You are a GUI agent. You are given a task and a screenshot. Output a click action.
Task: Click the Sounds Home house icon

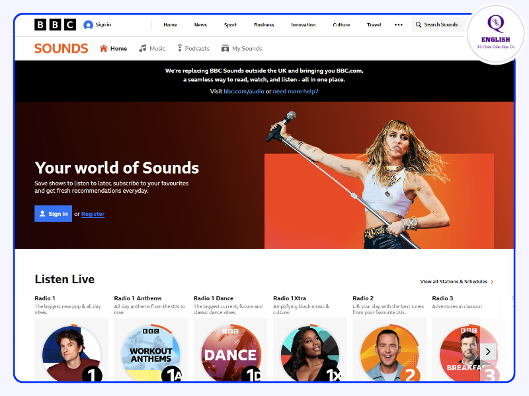(103, 48)
